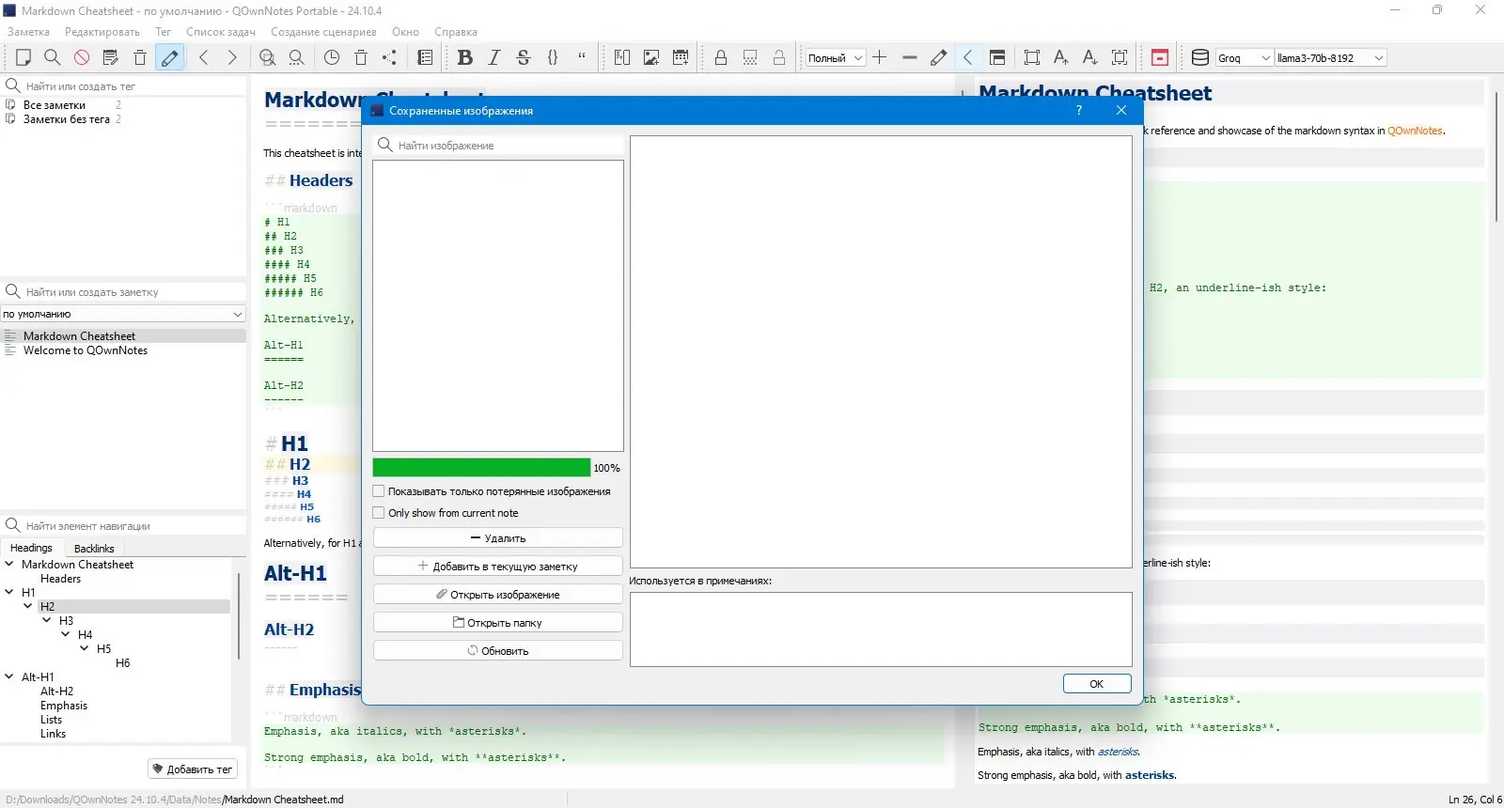The height and width of the screenshot is (808, 1504).
Task: Collapse the H3 navigation tree node
Action: [47, 620]
